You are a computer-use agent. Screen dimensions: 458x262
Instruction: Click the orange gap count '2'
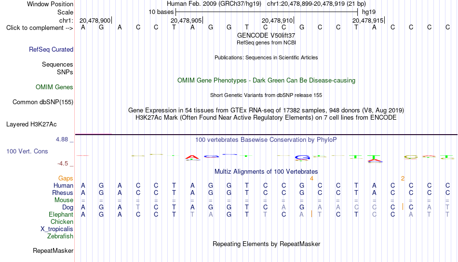pos(403,179)
